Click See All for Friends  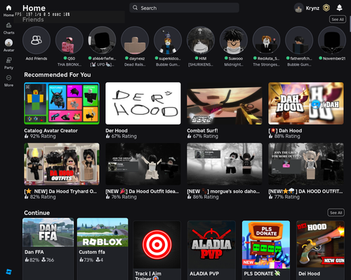click(338, 20)
